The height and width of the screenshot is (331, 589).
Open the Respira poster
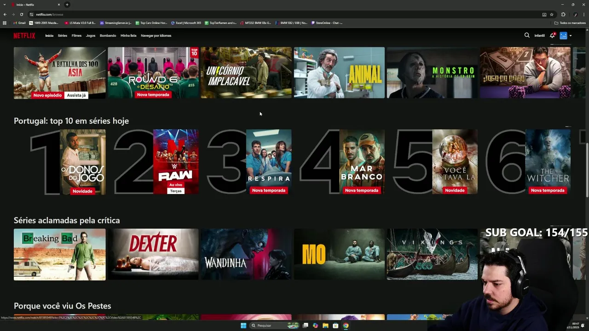[269, 162]
